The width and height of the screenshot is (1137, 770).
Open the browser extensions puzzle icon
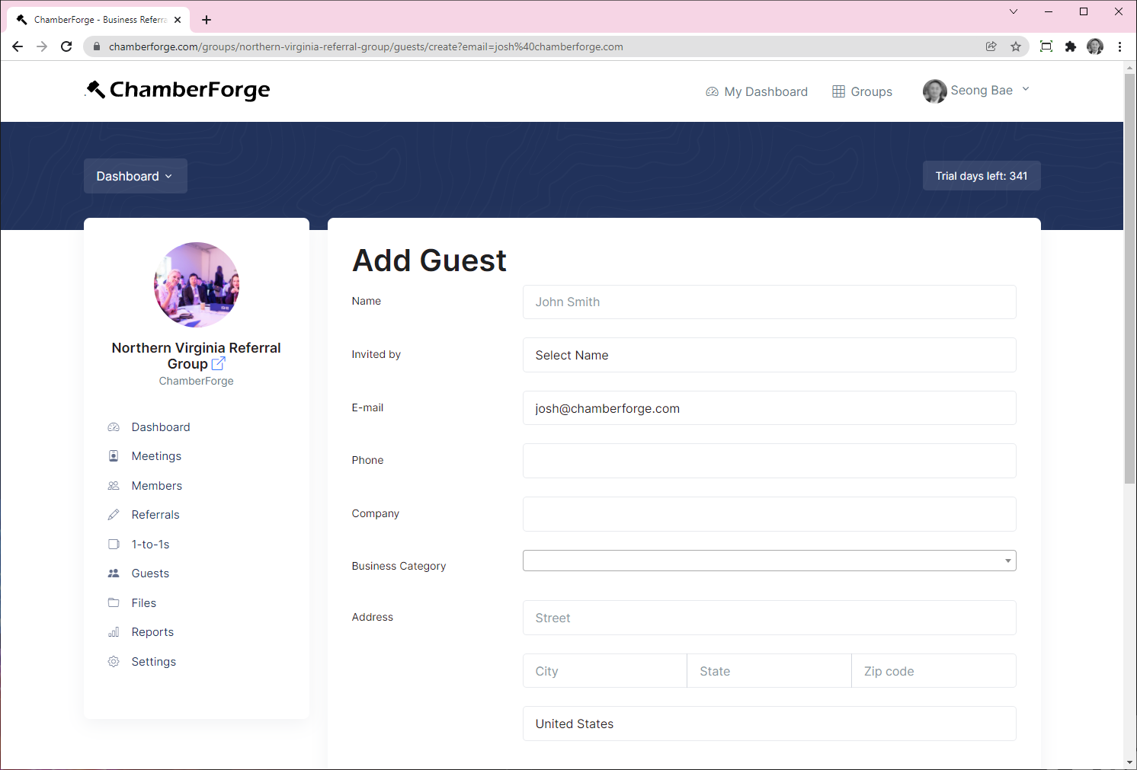(1071, 46)
